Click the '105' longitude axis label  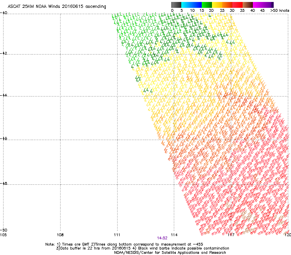pyautogui.click(x=3, y=235)
